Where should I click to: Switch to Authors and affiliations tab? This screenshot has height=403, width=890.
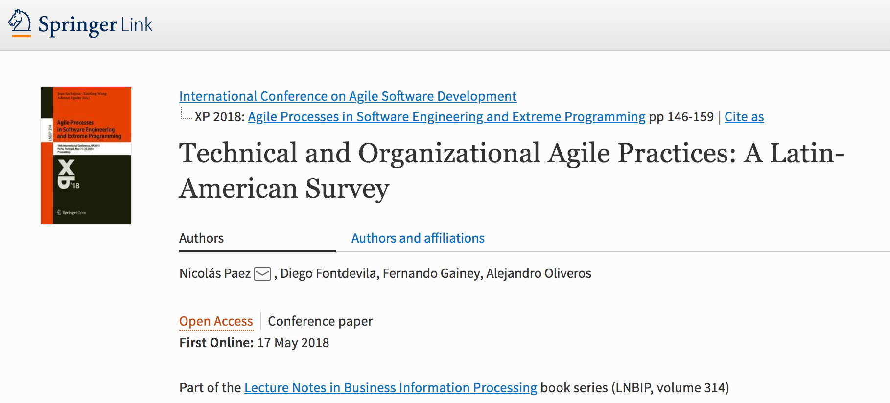tap(418, 238)
